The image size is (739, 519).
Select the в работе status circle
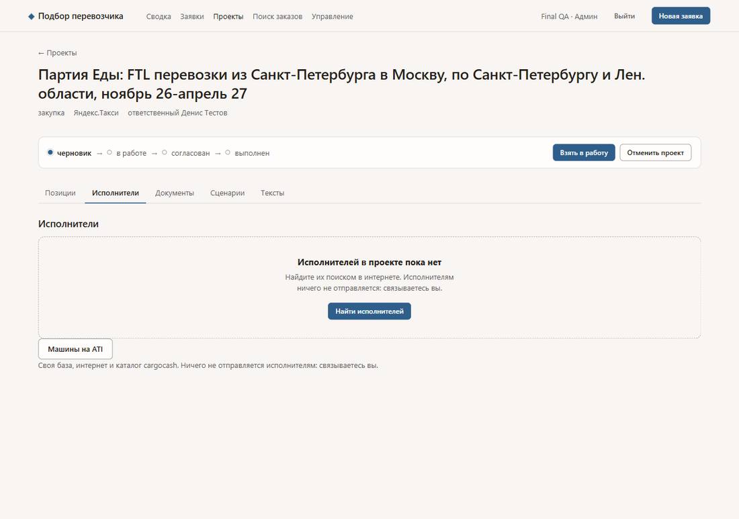pyautogui.click(x=110, y=152)
